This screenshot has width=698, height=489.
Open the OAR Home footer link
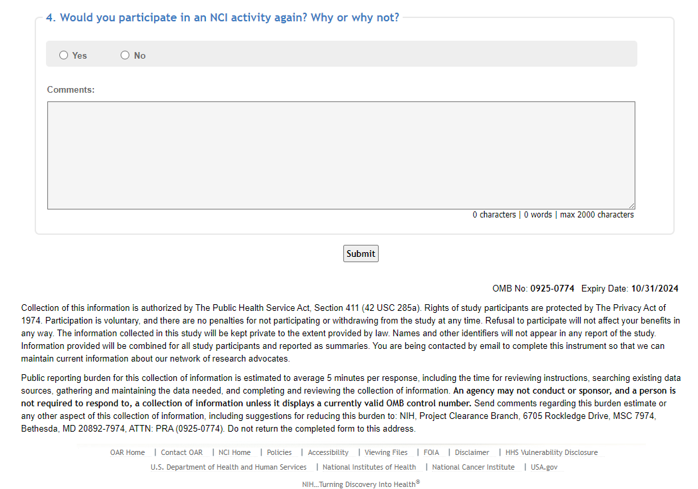click(127, 452)
